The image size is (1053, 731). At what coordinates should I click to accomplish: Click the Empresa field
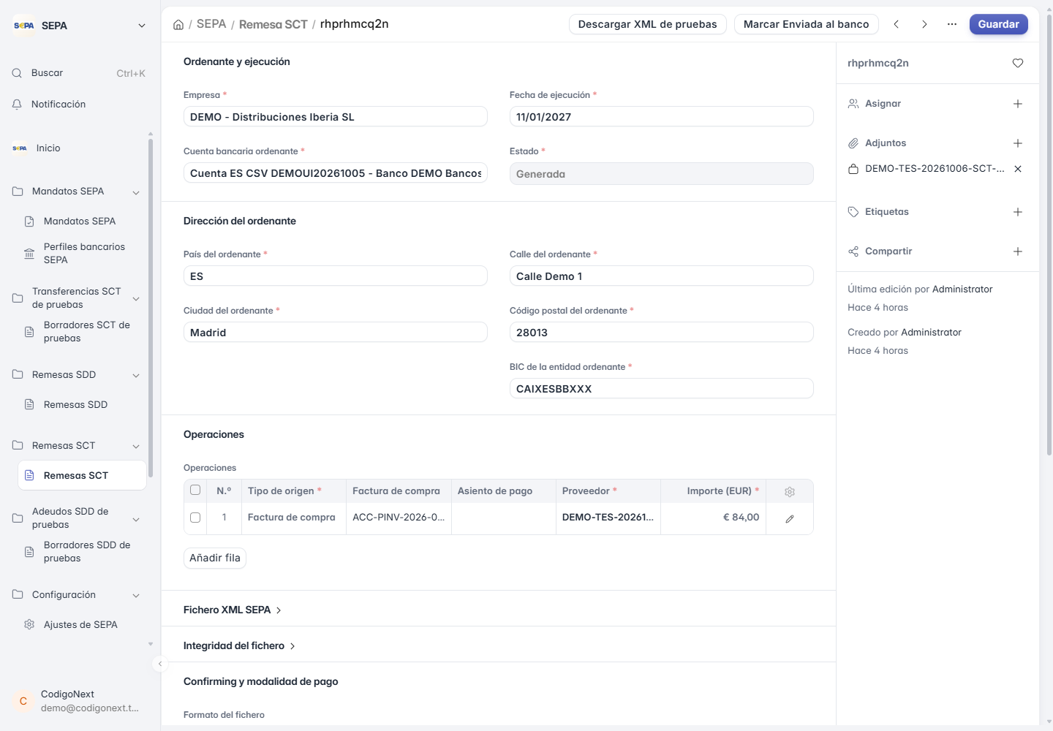336,117
